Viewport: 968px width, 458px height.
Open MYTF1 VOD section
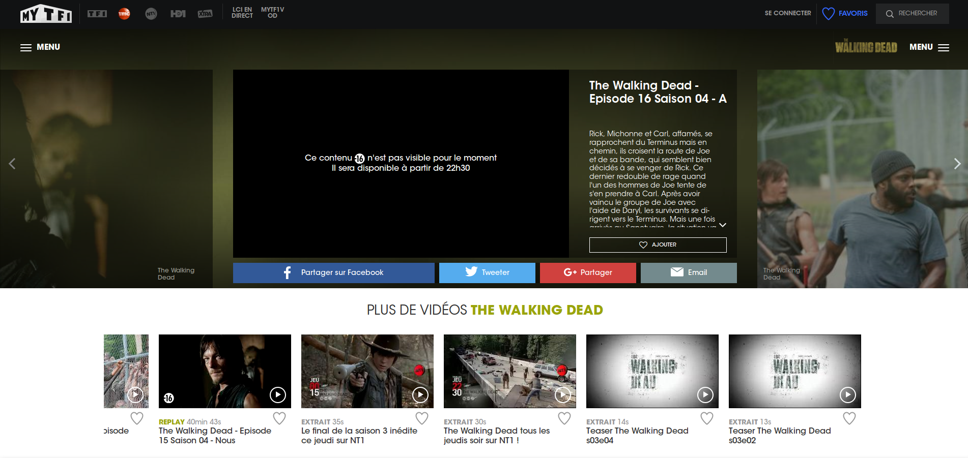pyautogui.click(x=272, y=13)
